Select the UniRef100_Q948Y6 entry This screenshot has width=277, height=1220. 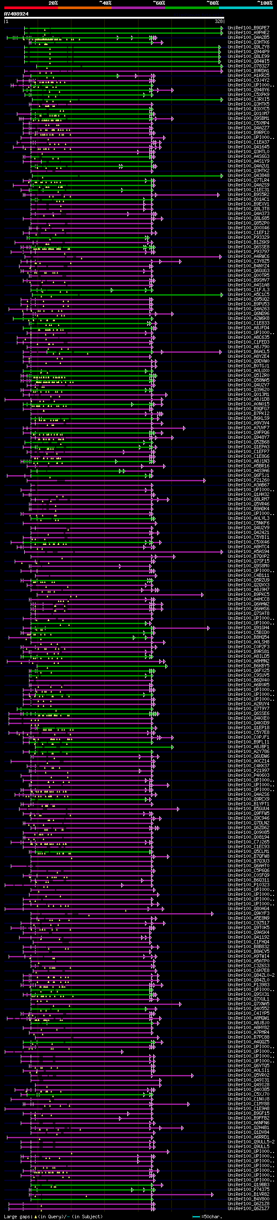pyautogui.click(x=248, y=90)
